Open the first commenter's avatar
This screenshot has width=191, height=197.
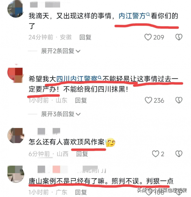(15, 9)
